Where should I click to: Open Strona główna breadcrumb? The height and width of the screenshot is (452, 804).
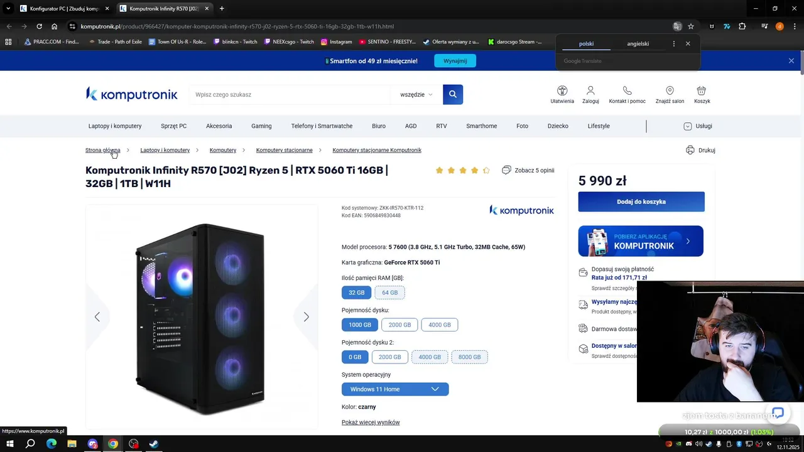pos(103,150)
